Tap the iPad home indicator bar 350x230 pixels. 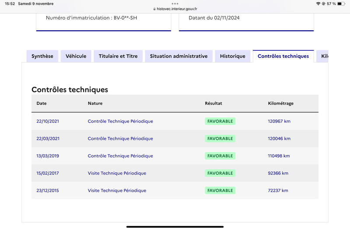tap(175, 226)
